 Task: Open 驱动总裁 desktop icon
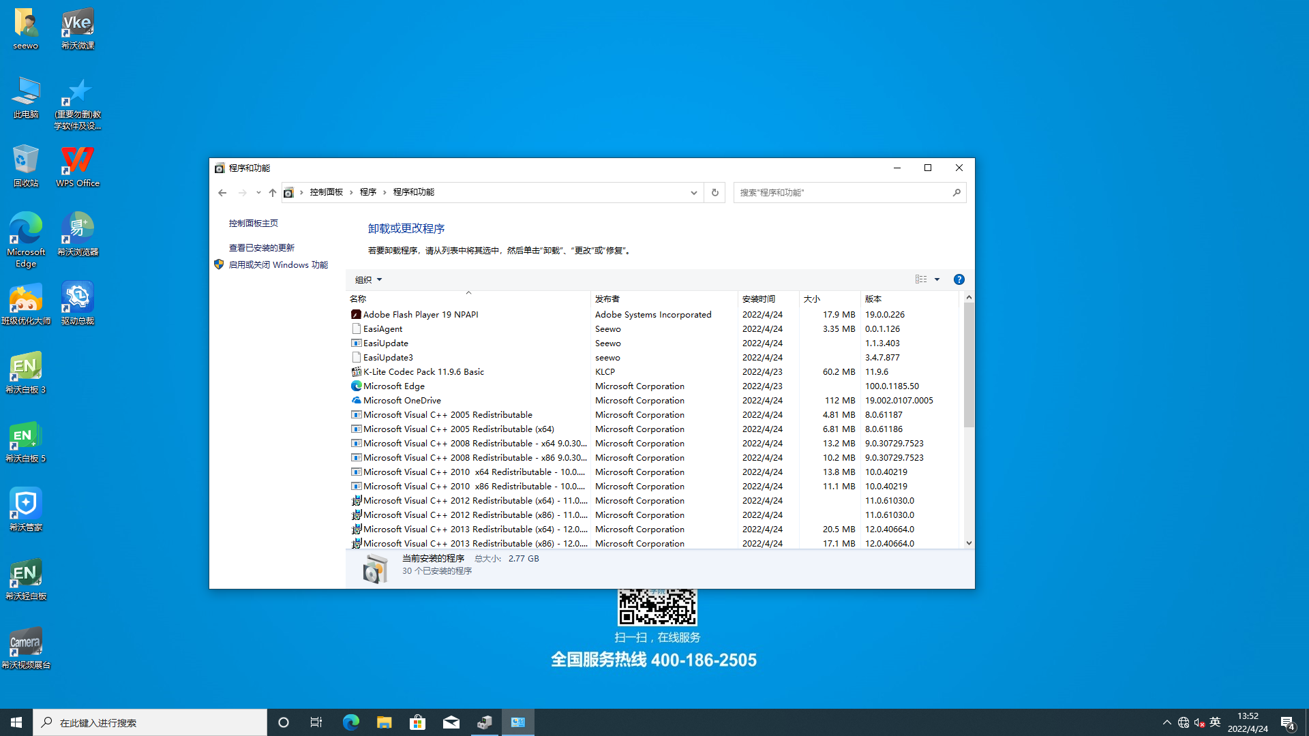pos(78,305)
